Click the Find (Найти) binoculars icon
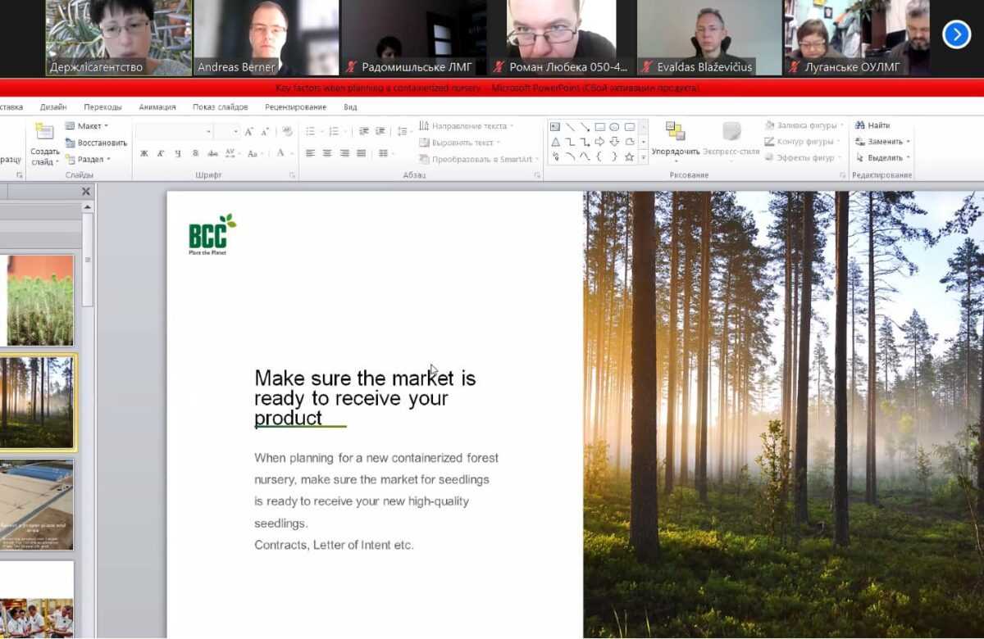 click(x=860, y=125)
